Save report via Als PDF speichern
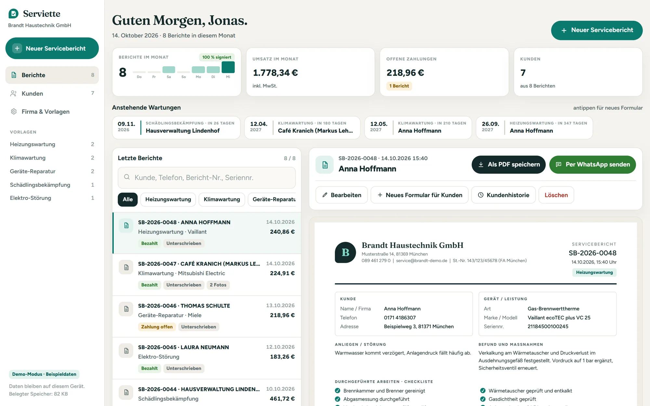The image size is (650, 406). click(508, 165)
